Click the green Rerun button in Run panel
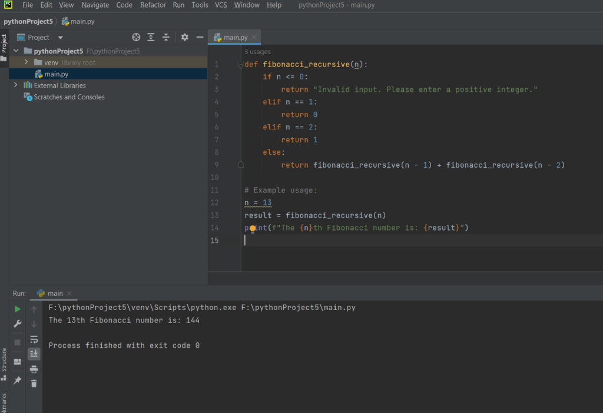The width and height of the screenshot is (603, 413). (x=18, y=309)
